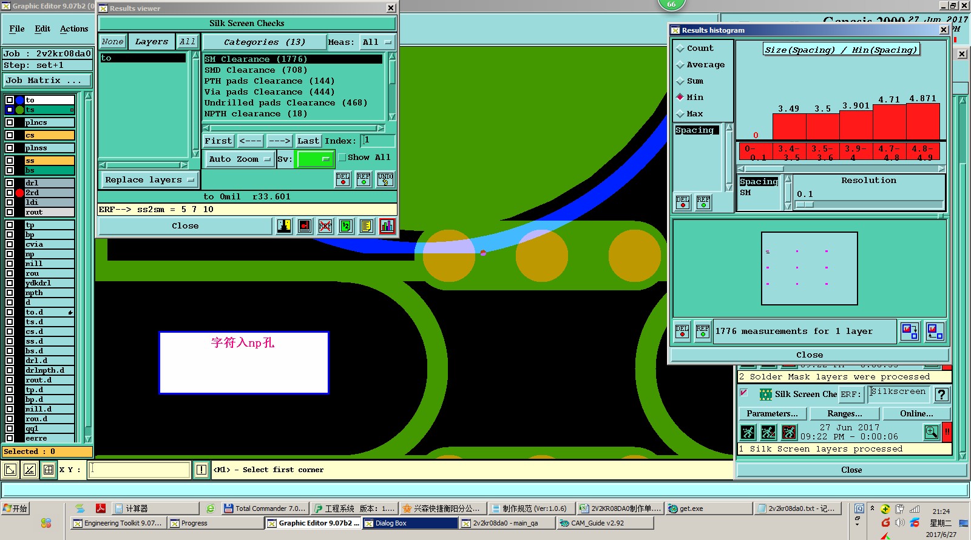Select the Count radio button
This screenshot has width=971, height=540.
coord(680,48)
